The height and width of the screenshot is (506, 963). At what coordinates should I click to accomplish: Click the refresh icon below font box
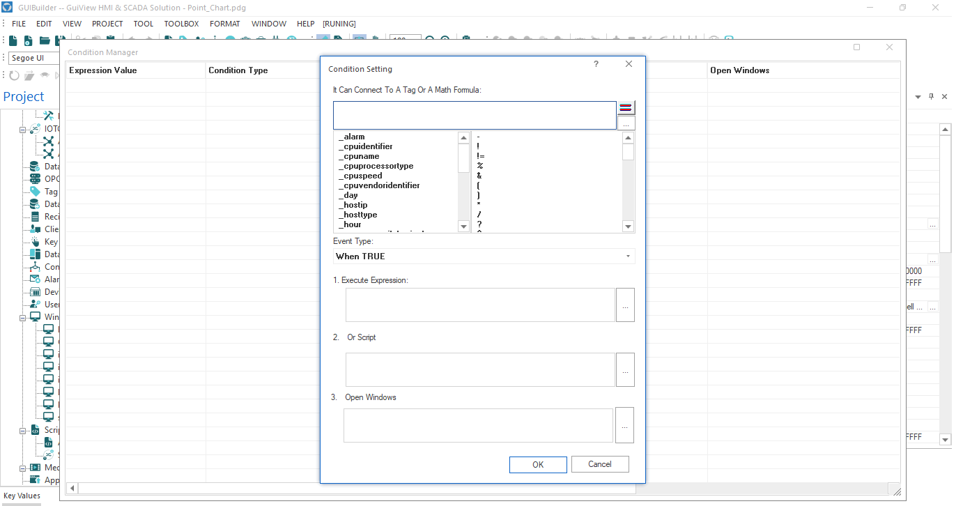tap(14, 75)
